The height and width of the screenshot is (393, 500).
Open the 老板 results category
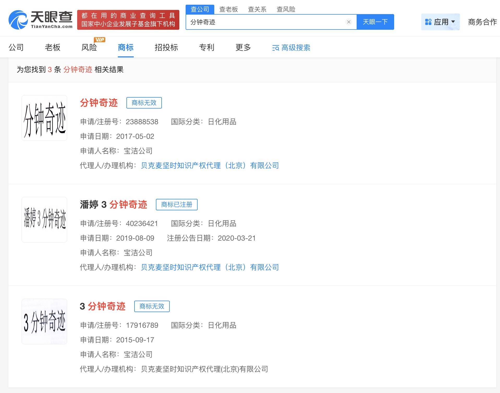52,47
